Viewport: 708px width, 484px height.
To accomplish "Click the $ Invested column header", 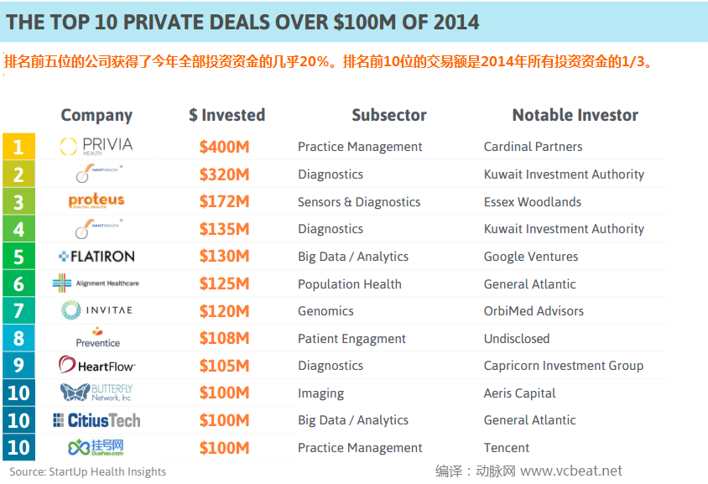I will pyautogui.click(x=226, y=116).
